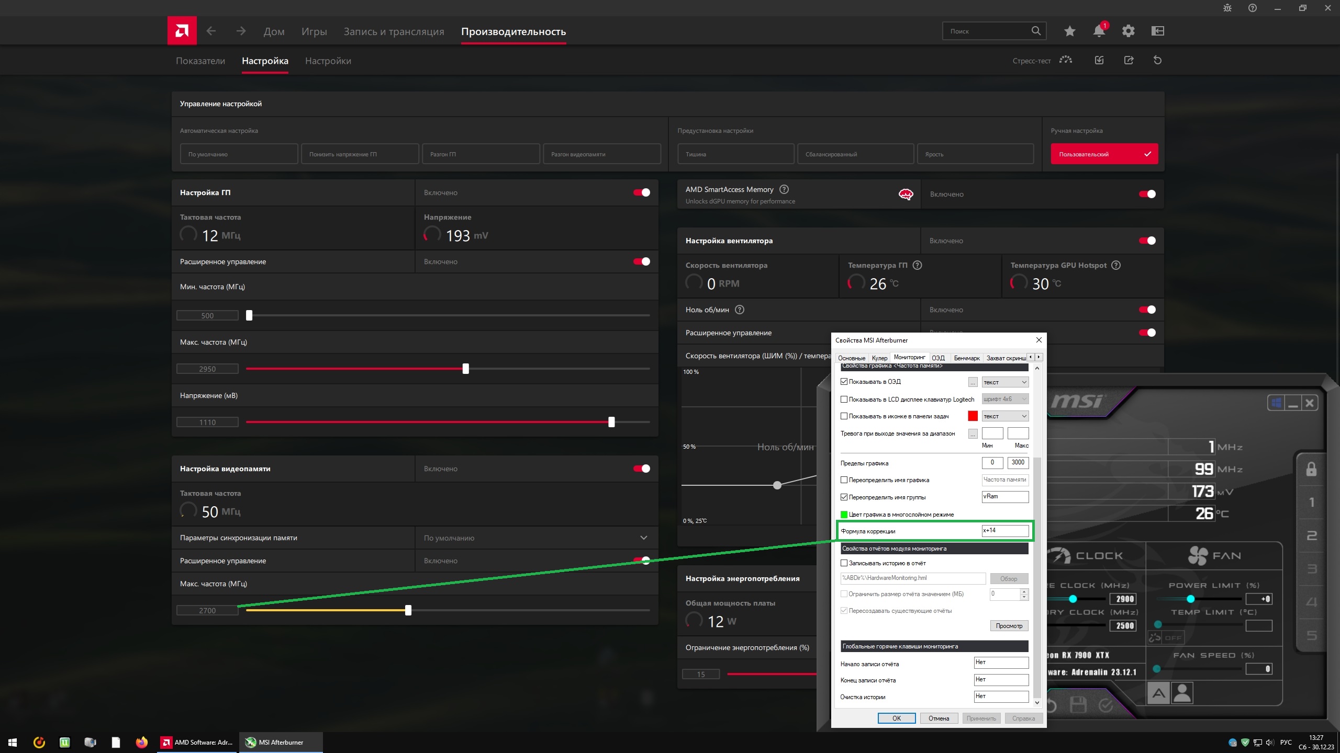Viewport: 1340px width, 753px height.
Task: Disable the Ноль об/мин switch
Action: (1147, 310)
